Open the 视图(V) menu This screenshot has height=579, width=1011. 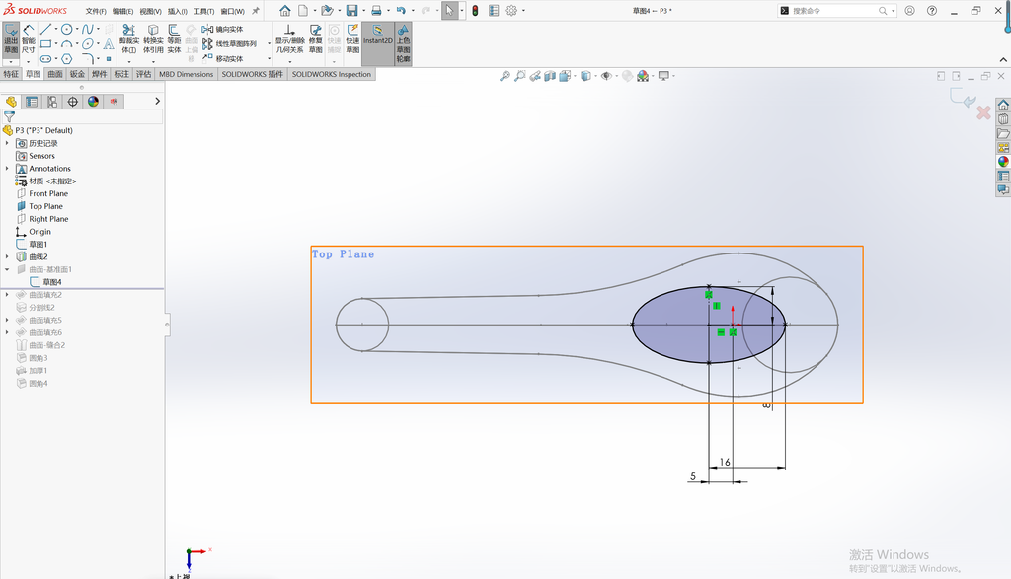[150, 11]
